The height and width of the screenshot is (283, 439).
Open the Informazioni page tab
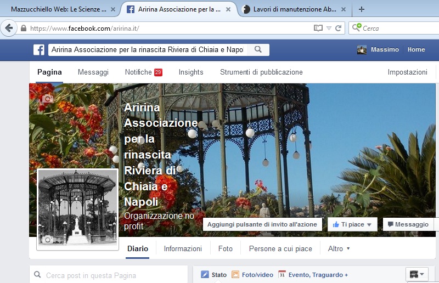click(183, 249)
